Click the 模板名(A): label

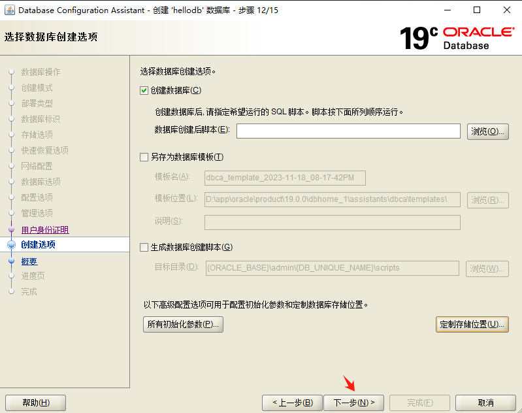pyautogui.click(x=172, y=177)
